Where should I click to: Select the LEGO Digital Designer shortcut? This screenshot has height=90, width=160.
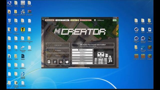[x=143, y=49]
